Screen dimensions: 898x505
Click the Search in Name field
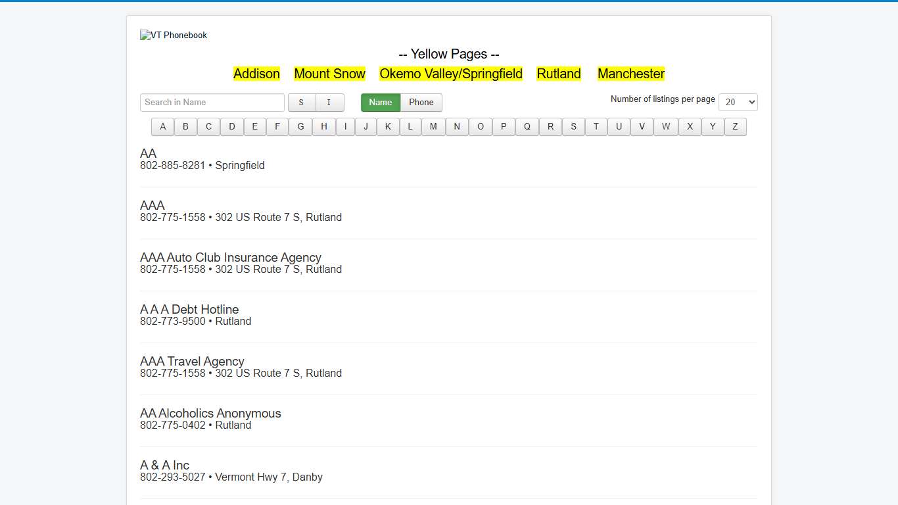[212, 103]
